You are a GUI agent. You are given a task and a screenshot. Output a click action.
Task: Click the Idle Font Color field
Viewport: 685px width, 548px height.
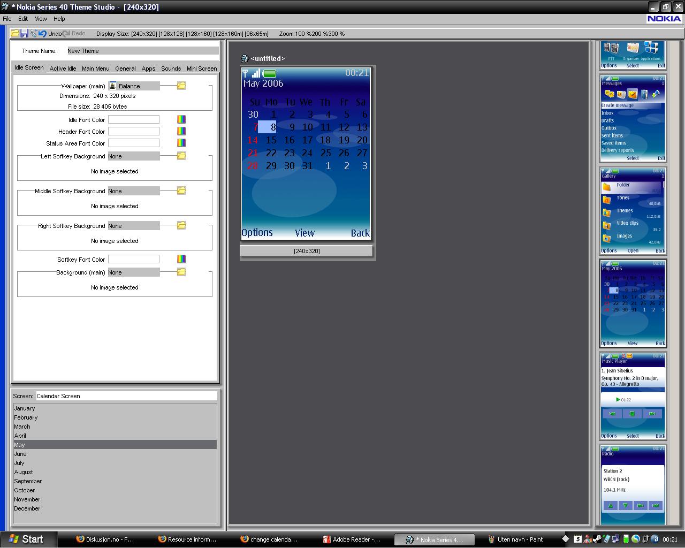(134, 120)
